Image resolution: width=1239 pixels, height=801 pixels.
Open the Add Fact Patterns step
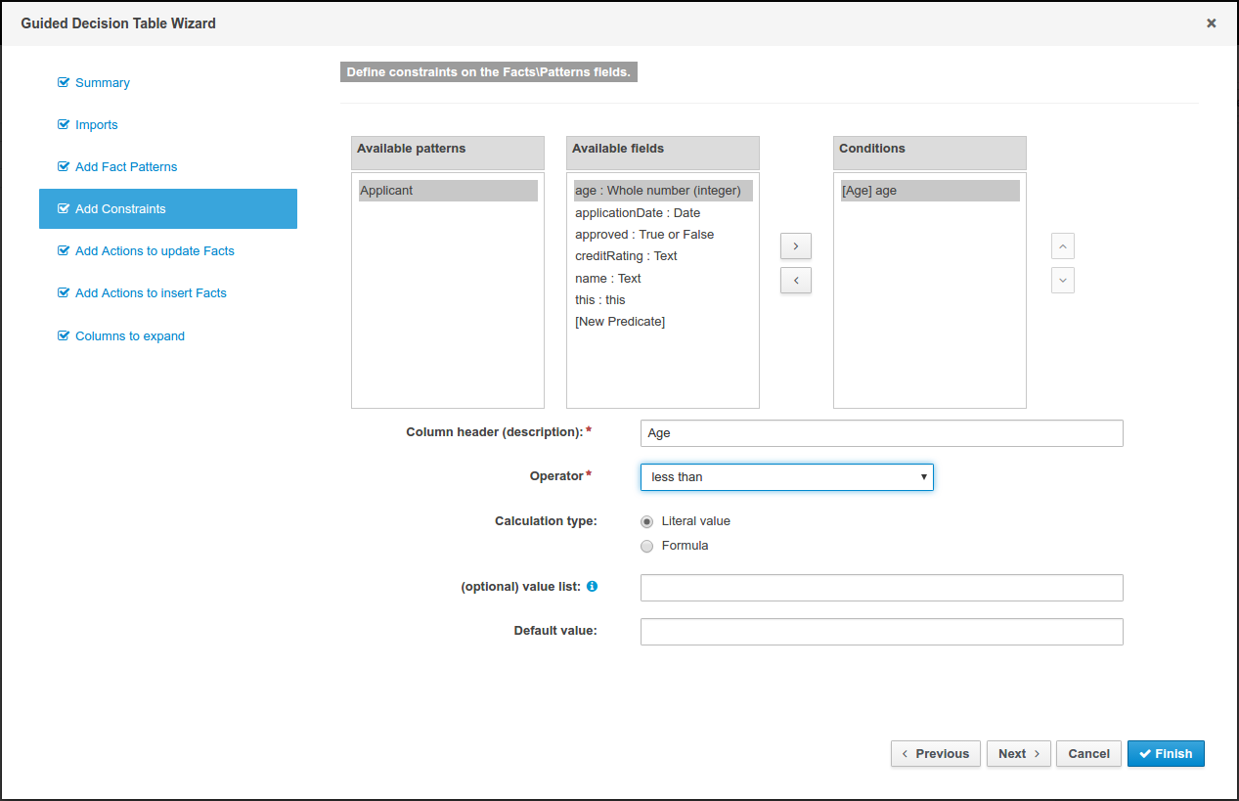pos(126,167)
